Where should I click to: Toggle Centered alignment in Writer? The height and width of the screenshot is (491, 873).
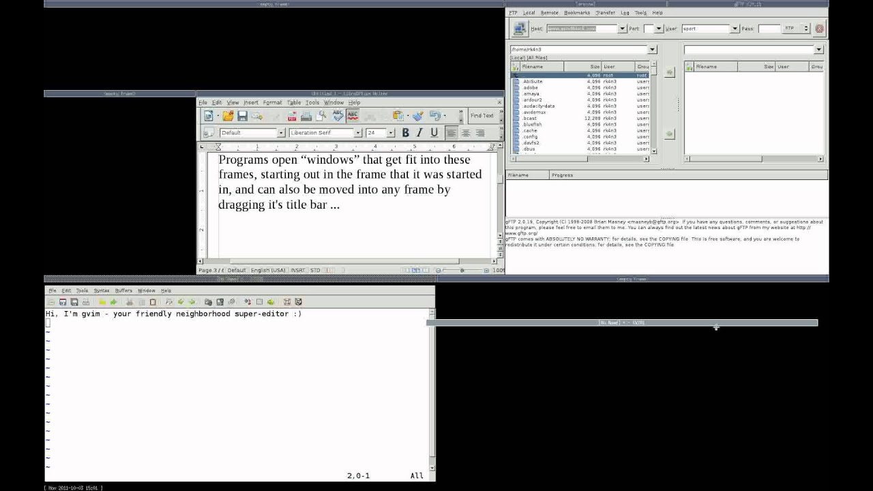pyautogui.click(x=466, y=133)
